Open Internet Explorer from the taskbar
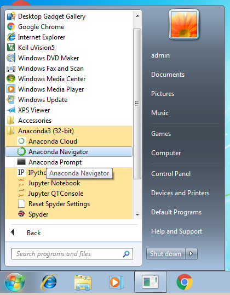The width and height of the screenshot is (230, 295). click(49, 282)
